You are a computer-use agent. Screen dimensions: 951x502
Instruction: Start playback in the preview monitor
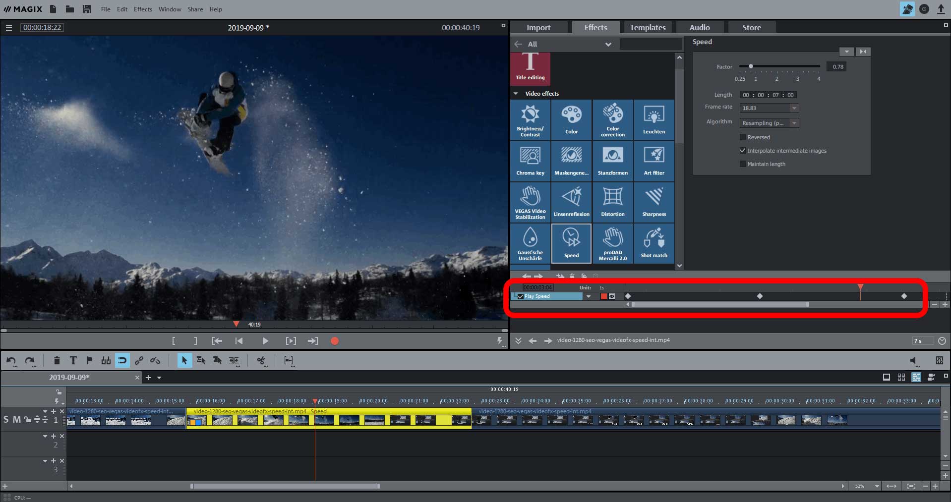265,341
